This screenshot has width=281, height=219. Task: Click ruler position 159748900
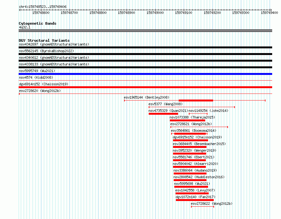click(x=126, y=13)
